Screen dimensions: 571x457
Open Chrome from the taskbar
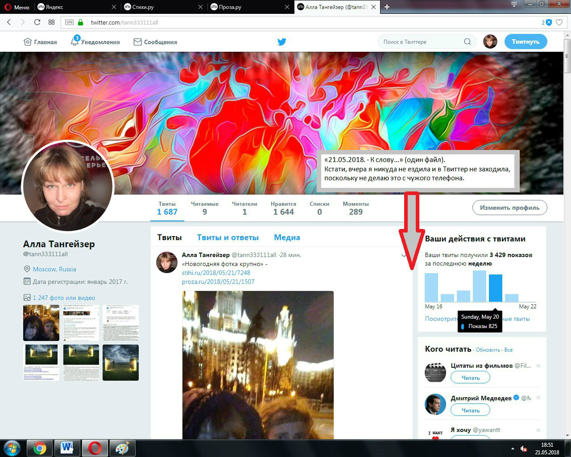point(40,448)
